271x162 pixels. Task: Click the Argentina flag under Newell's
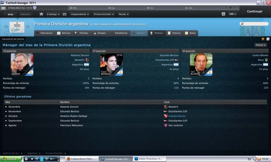pyautogui.click(x=86, y=65)
